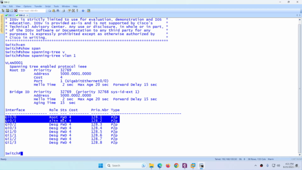Image resolution: width=302 pixels, height=170 pixels.
Task: Click the microphone tray icon
Action: (268, 166)
